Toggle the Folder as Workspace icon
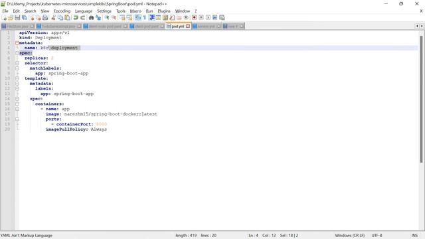The width and height of the screenshot is (425, 239). (x=179, y=18)
